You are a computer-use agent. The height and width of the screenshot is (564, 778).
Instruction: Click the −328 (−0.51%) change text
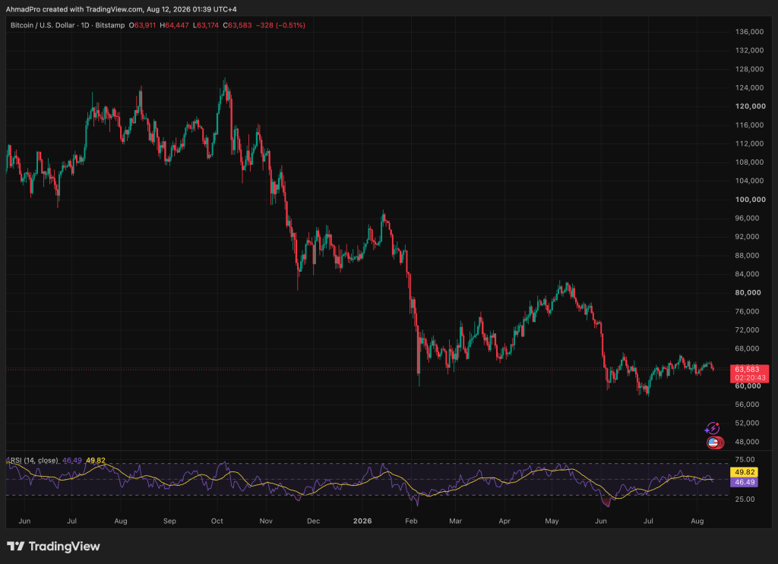280,25
